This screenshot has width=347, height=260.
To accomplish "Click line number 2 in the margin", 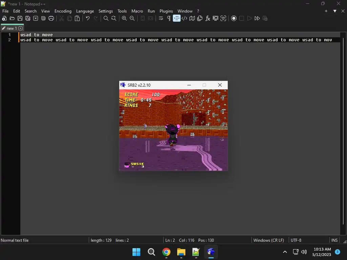I will pos(9,40).
